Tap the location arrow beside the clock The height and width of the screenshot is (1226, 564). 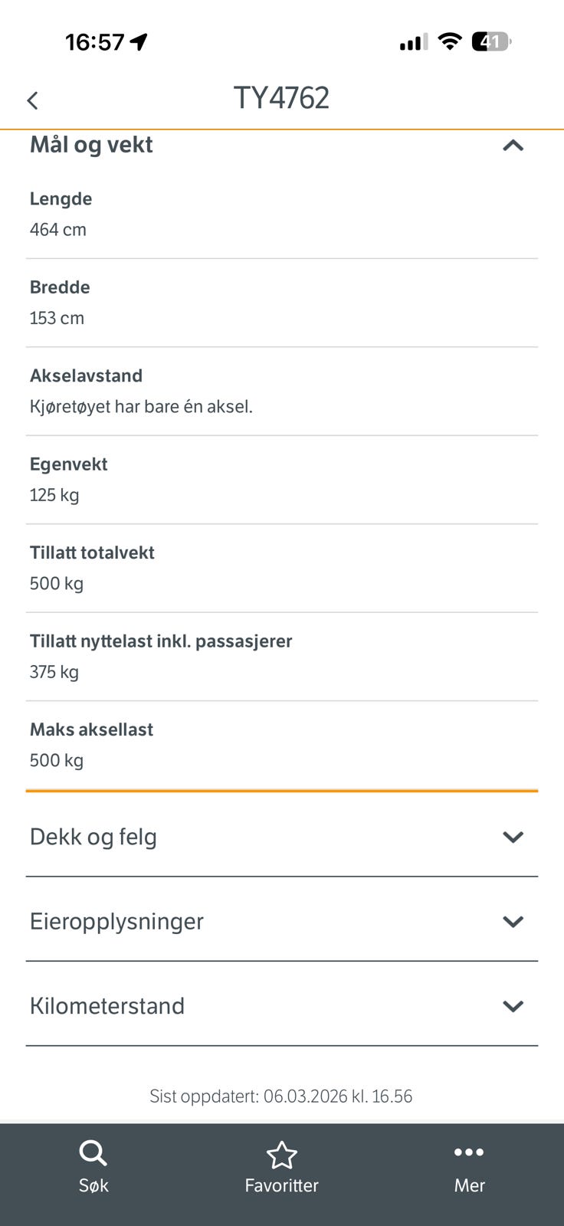pyautogui.click(x=139, y=42)
